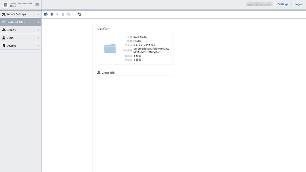This screenshot has height=172, width=306.
Task: Click the 'Group権限' section heading
Action: pos(108,73)
